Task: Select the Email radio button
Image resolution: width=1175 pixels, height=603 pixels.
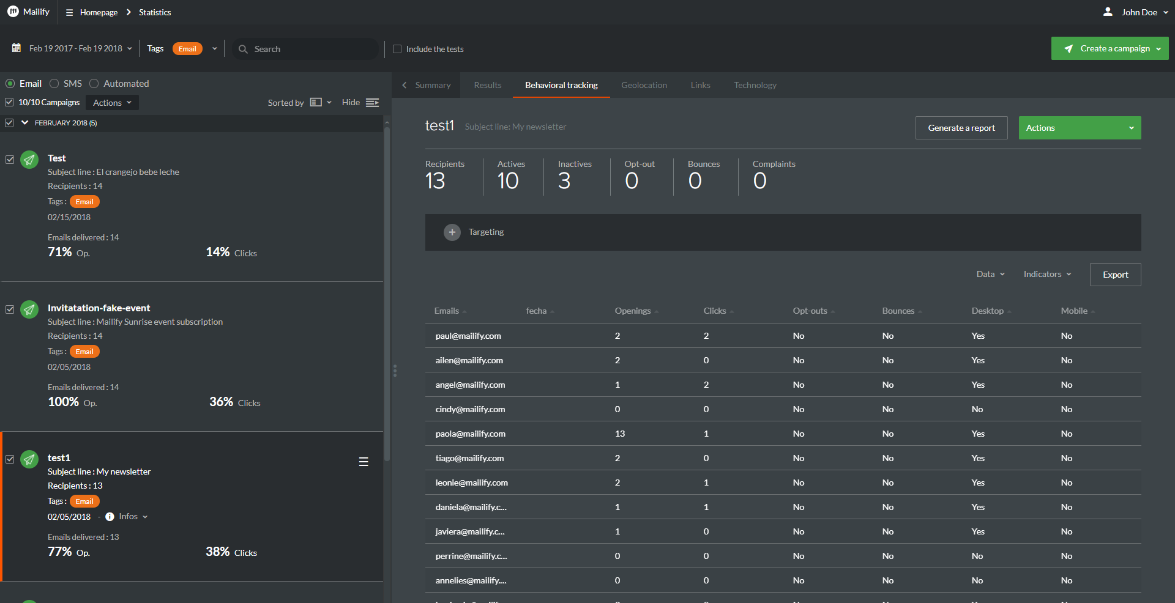Action: point(10,83)
